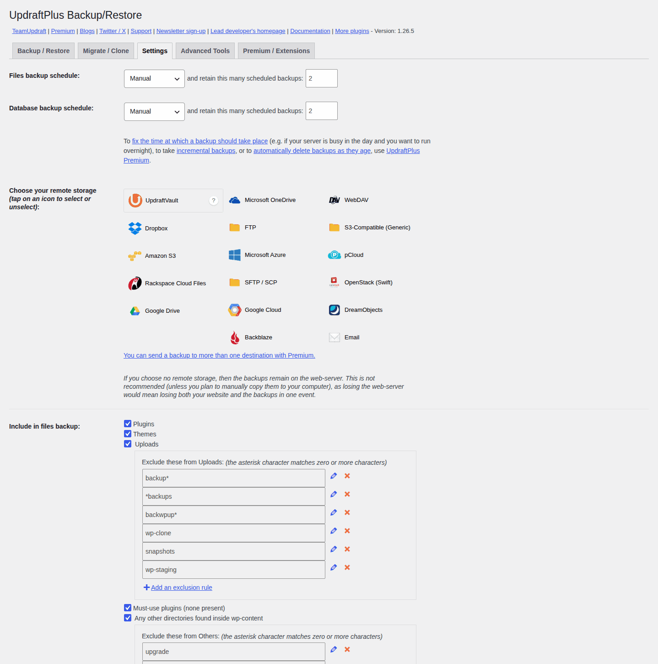Choose the SFTP / SCP folder icon

point(235,283)
